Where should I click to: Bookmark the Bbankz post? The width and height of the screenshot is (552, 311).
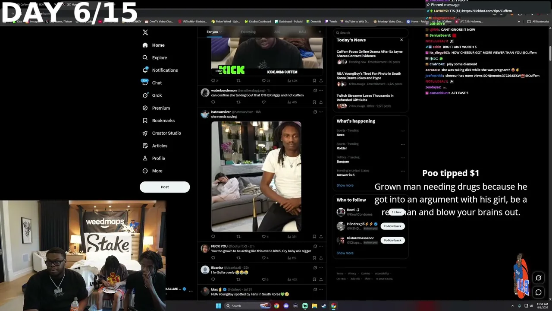click(x=314, y=279)
